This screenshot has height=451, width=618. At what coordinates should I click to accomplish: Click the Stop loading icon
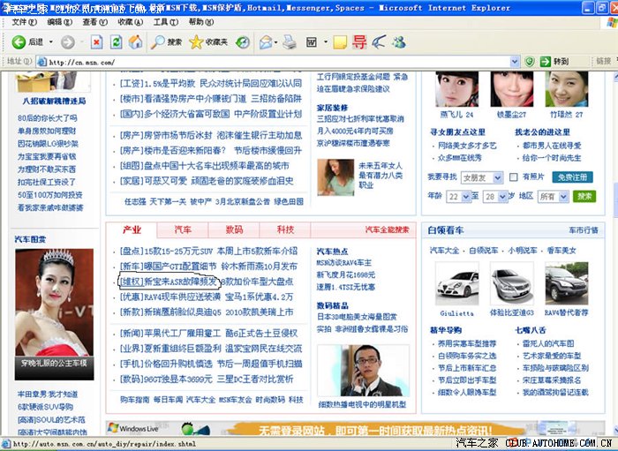(x=96, y=41)
